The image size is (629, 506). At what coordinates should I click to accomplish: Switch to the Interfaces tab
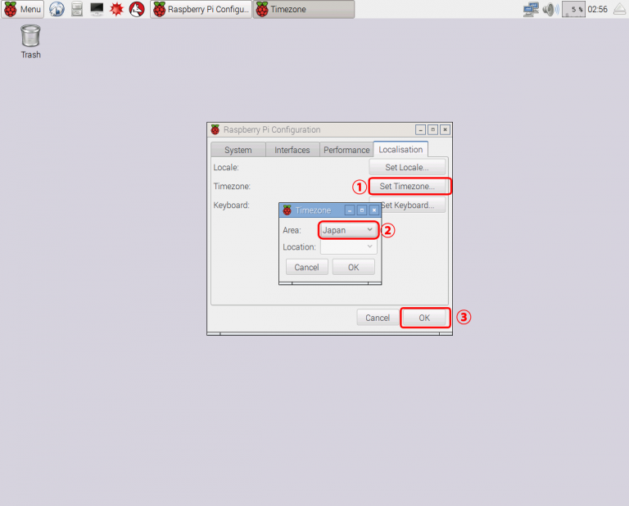point(292,150)
